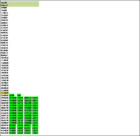
Task: Select the bottom cell of the fourth green column
Action: pos(35,133)
